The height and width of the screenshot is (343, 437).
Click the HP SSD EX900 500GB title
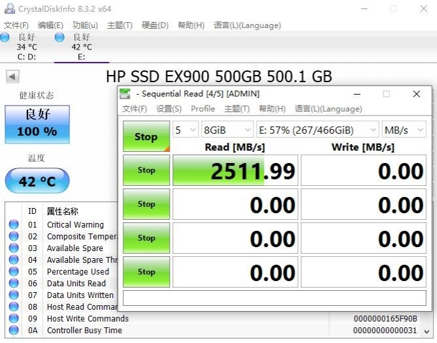pyautogui.click(x=219, y=76)
